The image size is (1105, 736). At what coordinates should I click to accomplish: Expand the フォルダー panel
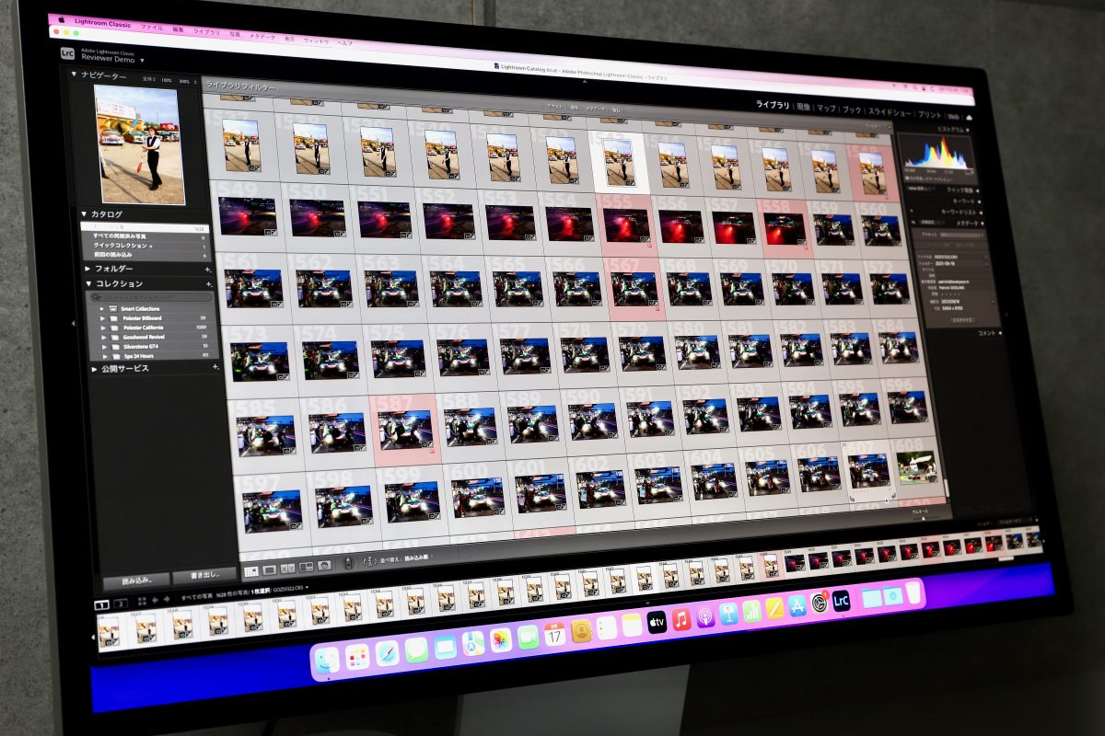87,269
